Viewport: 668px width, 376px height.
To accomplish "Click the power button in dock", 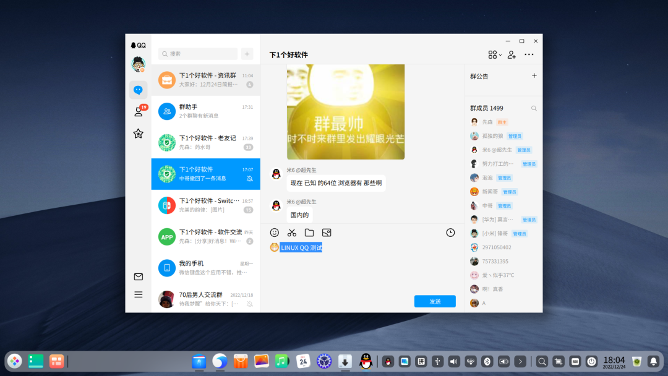I will [x=591, y=362].
